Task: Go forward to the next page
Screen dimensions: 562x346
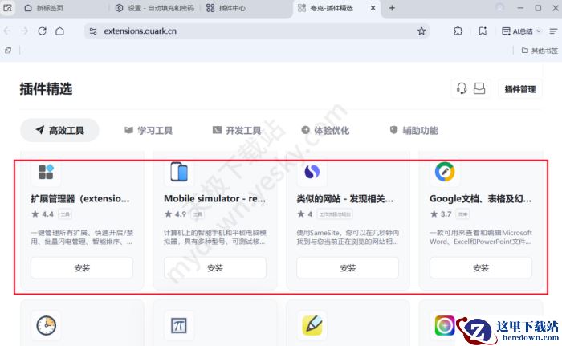Action: [24, 31]
